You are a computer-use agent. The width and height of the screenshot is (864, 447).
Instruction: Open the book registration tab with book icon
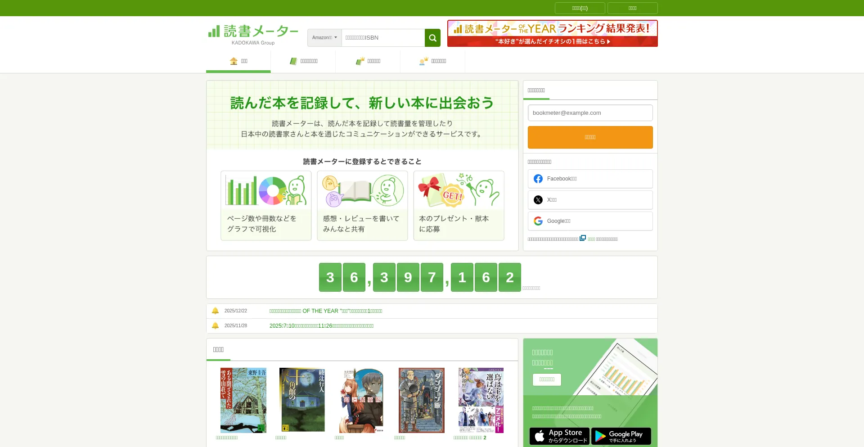[x=294, y=61]
